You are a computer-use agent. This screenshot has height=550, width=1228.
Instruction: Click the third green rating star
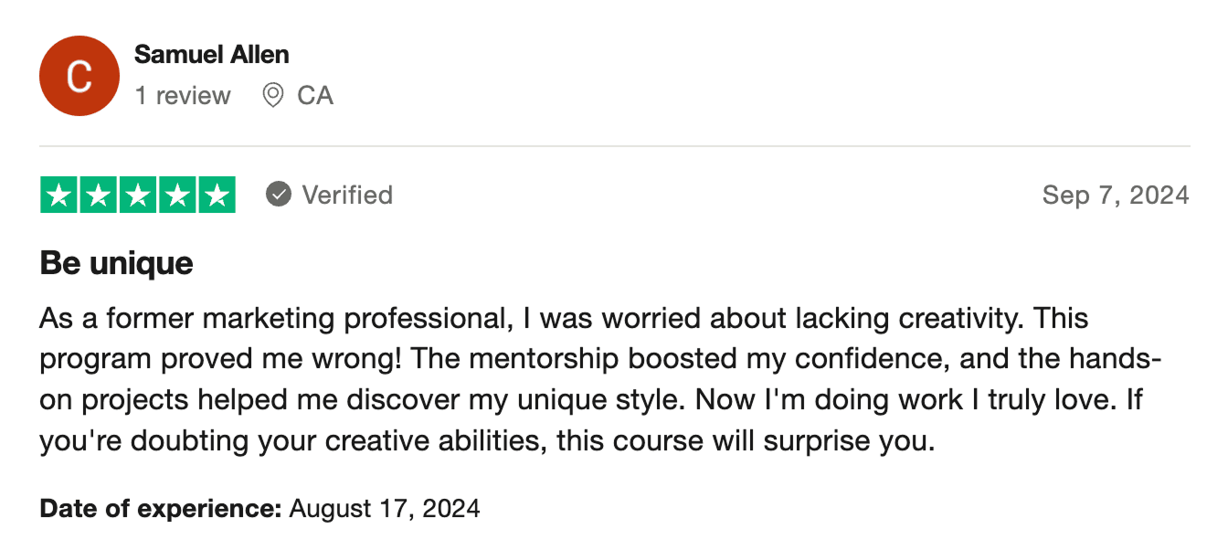[138, 196]
